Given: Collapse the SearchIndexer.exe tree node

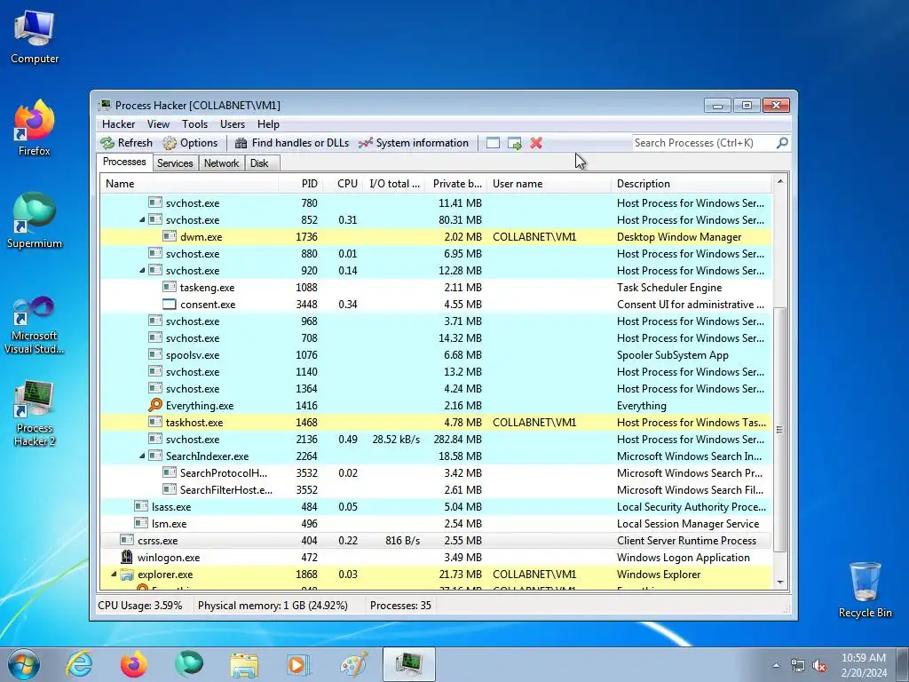Looking at the screenshot, I should click(x=142, y=456).
